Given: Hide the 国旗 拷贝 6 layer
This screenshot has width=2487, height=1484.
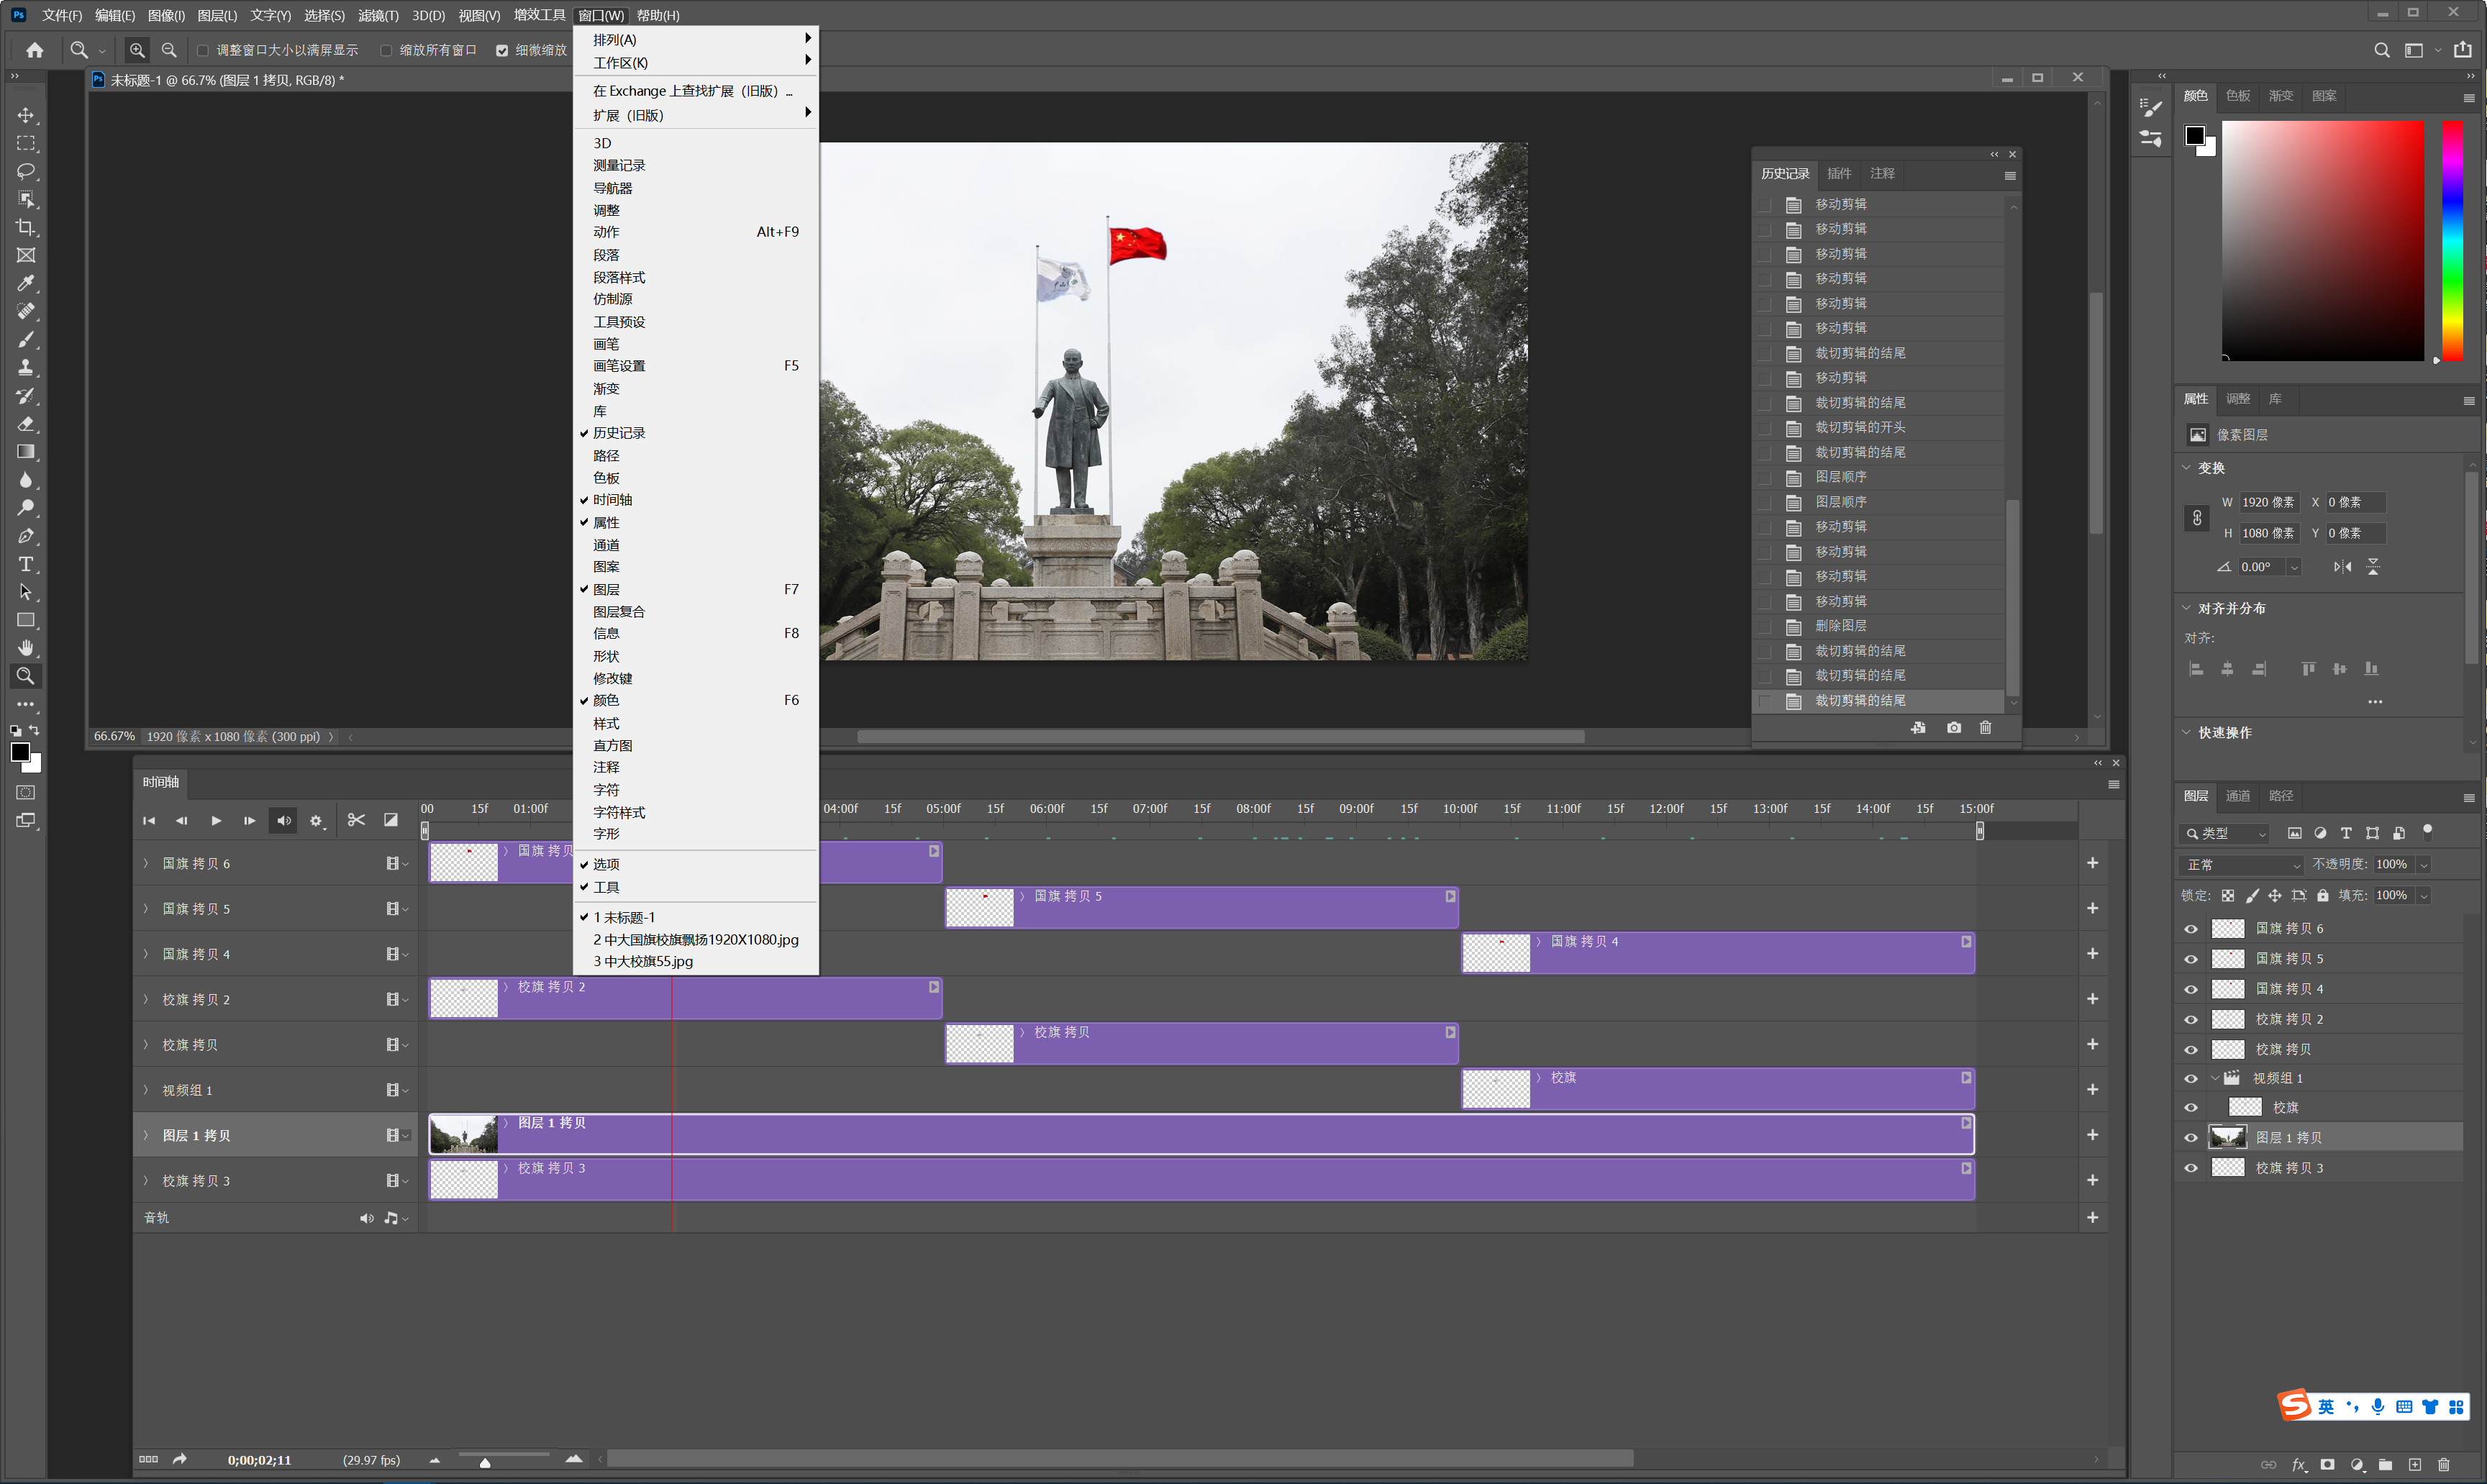Looking at the screenshot, I should pyautogui.click(x=2190, y=929).
